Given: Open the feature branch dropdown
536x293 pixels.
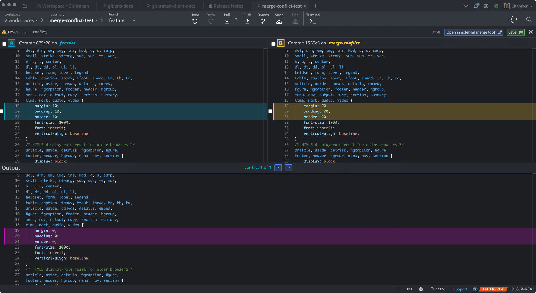Looking at the screenshot, I should point(122,20).
